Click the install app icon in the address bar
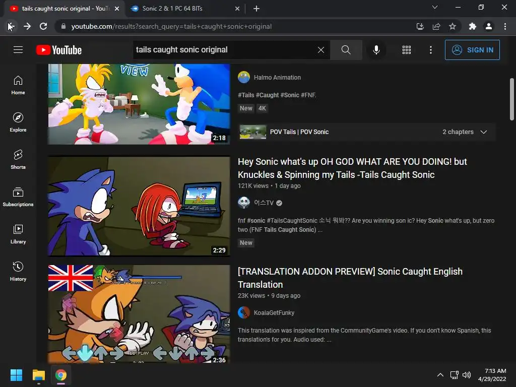The height and width of the screenshot is (387, 516). click(x=420, y=26)
